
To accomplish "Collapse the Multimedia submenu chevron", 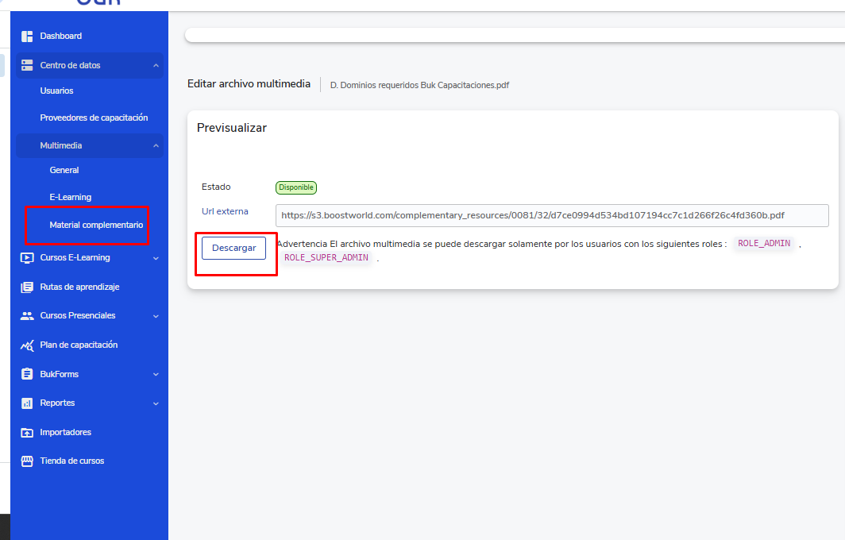I will [156, 146].
